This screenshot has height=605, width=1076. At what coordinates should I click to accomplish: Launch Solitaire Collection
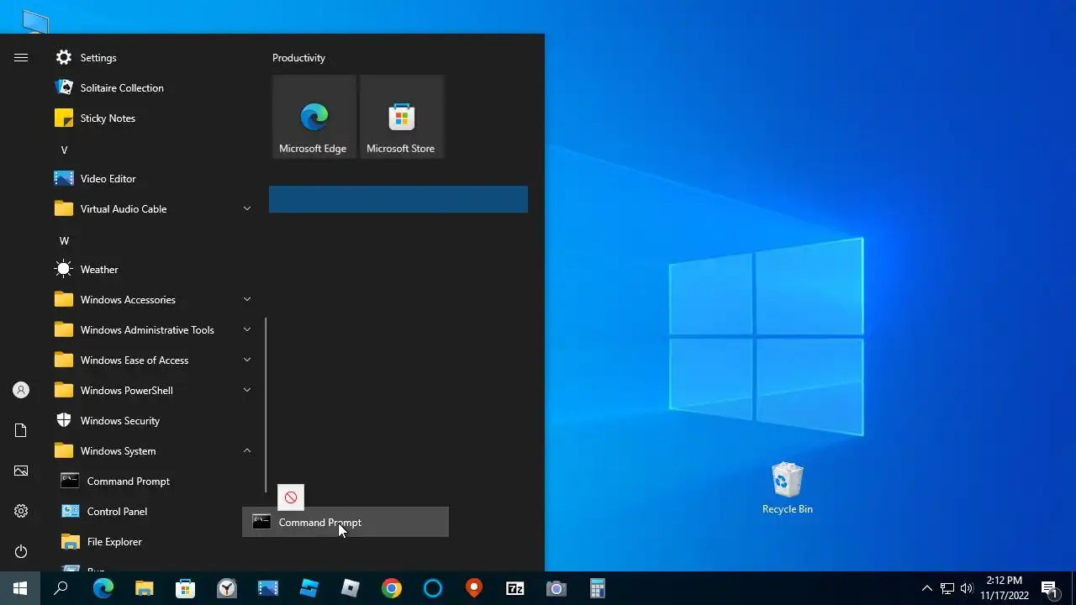click(x=153, y=88)
